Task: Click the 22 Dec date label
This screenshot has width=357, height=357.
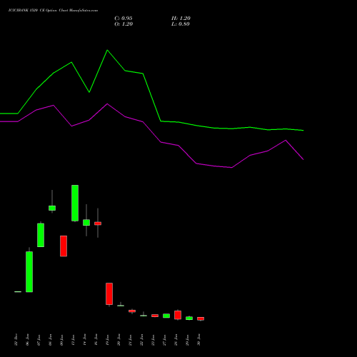Action: [x=16, y=340]
